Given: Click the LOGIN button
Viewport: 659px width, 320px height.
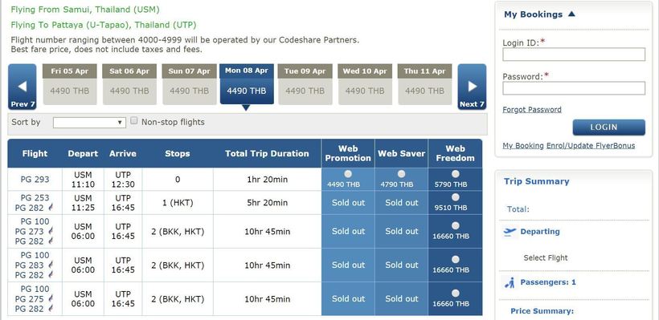Looking at the screenshot, I should click(608, 127).
